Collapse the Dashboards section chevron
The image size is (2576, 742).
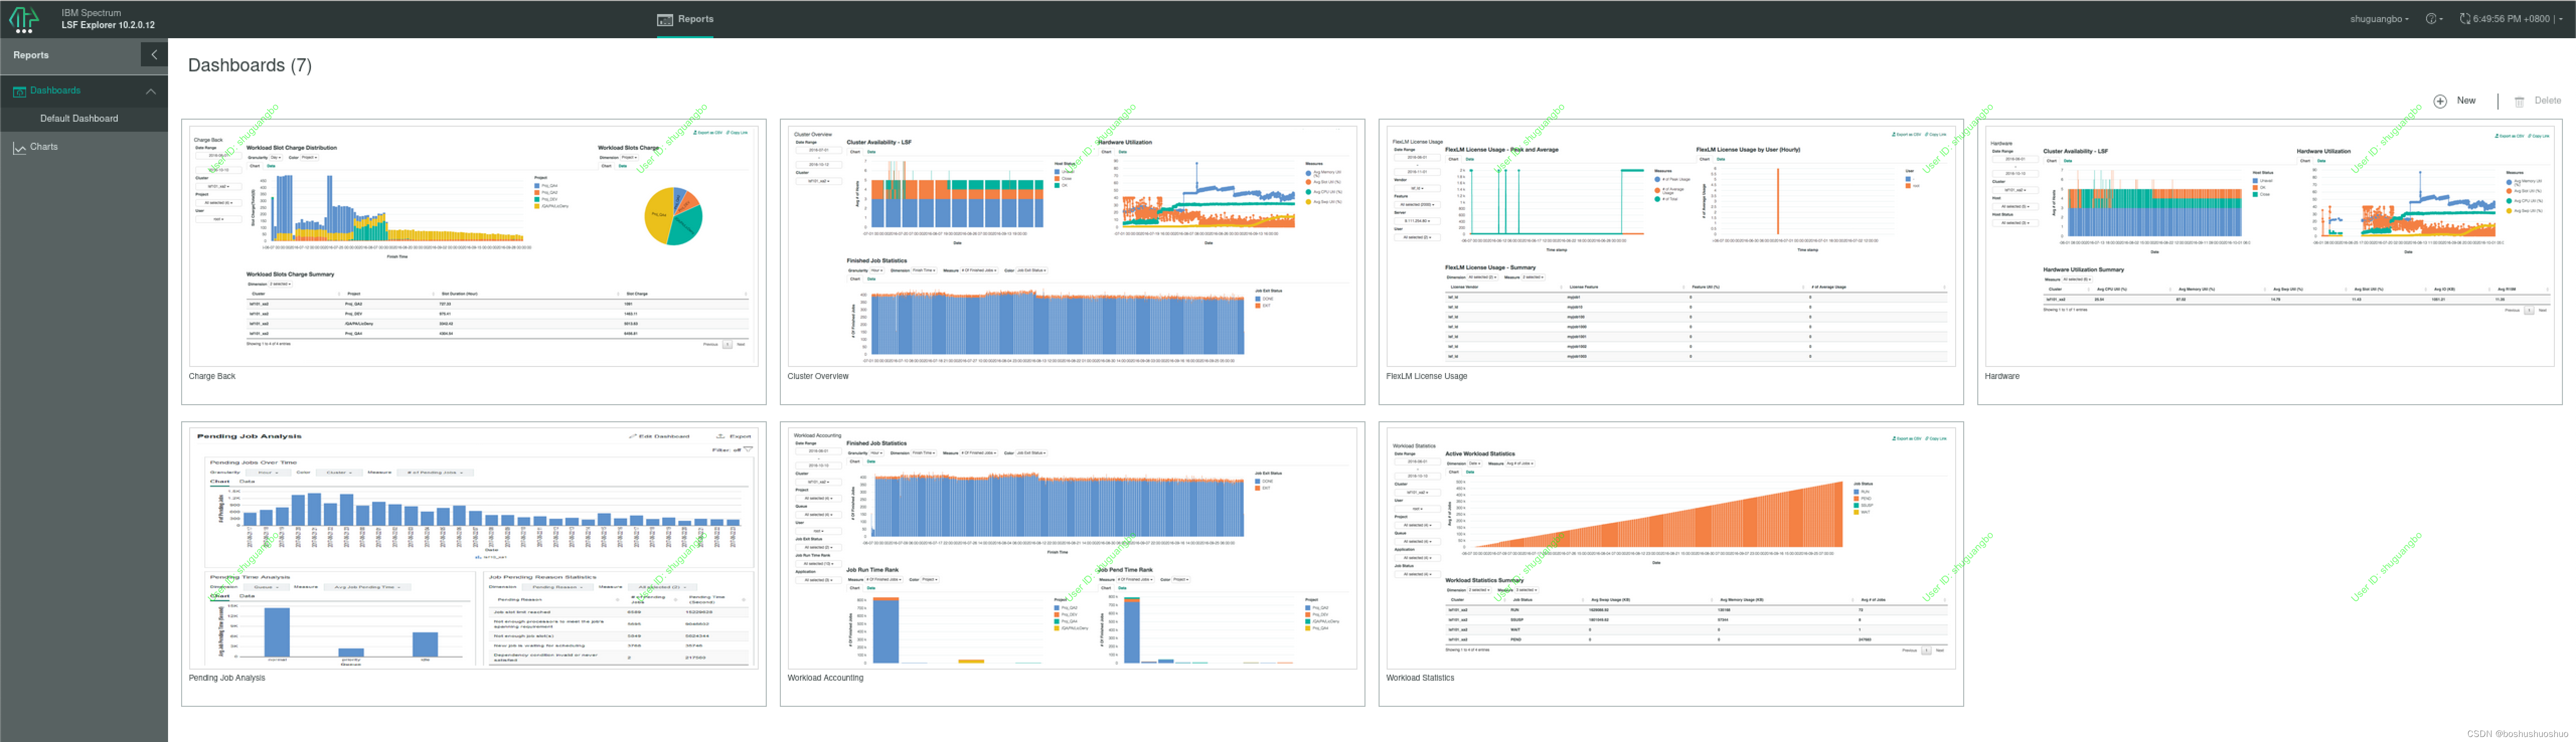pyautogui.click(x=151, y=91)
